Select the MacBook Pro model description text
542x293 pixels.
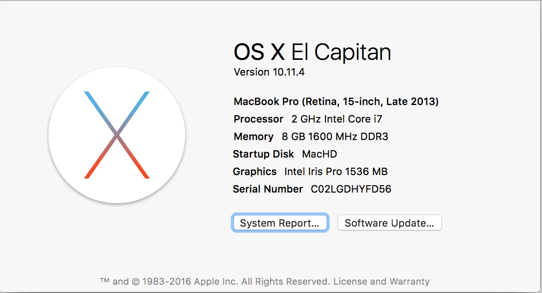336,101
